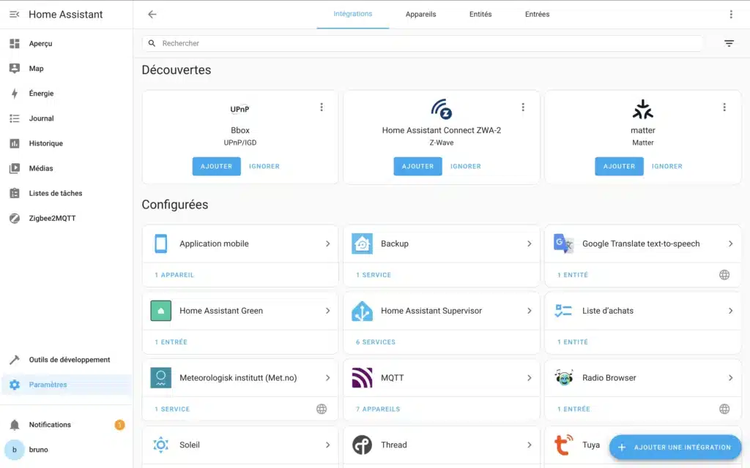Click Ajouter une intégration button

675,448
